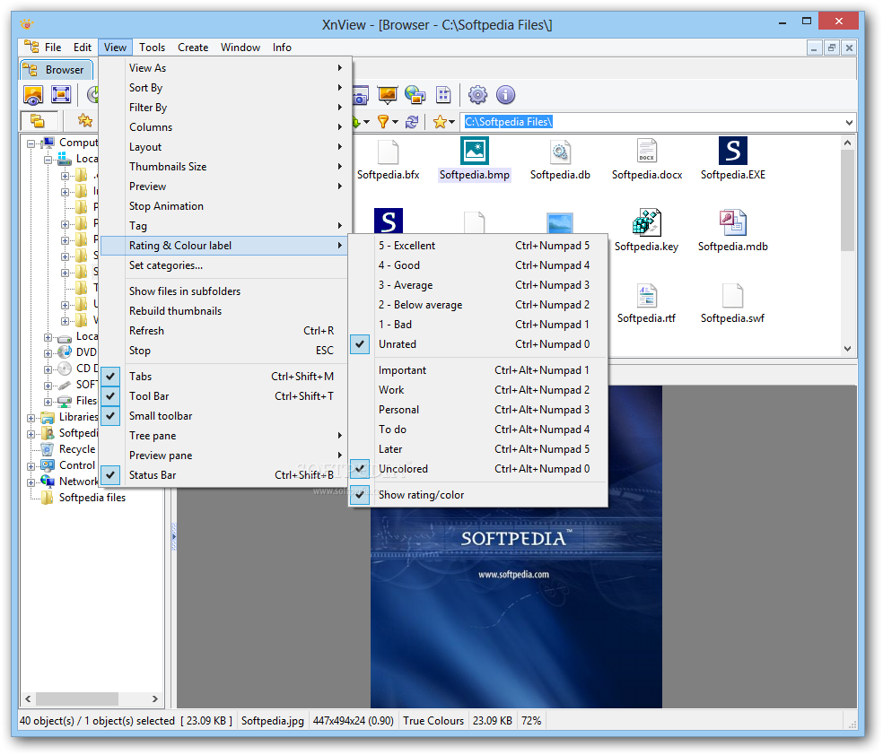The image size is (883, 755).
Task: Click the blue info icon
Action: tap(506, 94)
